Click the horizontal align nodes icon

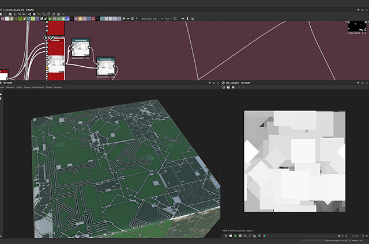coord(182,18)
